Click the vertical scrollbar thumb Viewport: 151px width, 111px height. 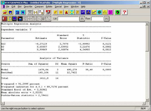tap(147, 38)
